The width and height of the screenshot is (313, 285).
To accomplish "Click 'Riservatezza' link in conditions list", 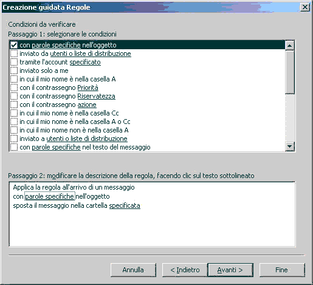I will 96,96.
